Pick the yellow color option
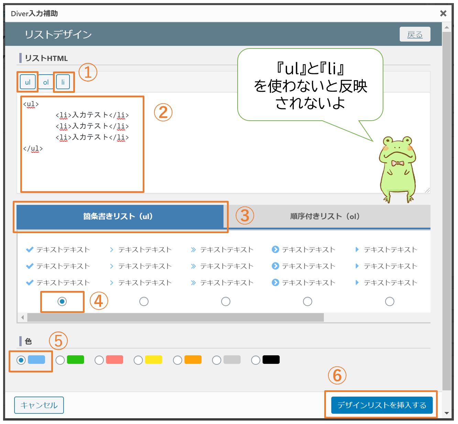 click(139, 360)
